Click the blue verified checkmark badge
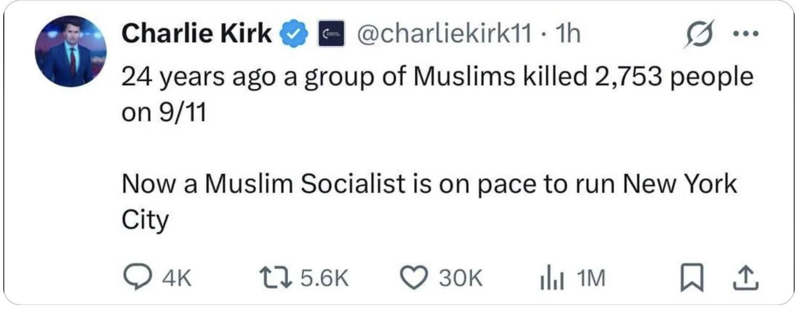798x310 pixels. [x=292, y=35]
